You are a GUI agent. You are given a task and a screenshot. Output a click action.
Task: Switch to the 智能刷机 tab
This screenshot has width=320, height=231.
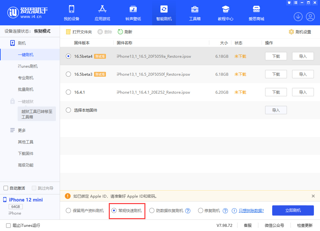tap(164, 13)
